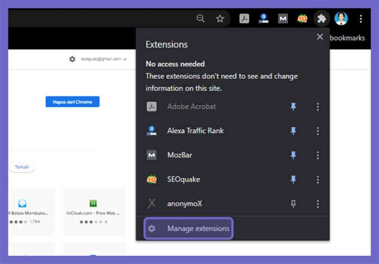Unpin Alexa Traffic Rank from toolbar
The height and width of the screenshot is (264, 379).
click(293, 131)
